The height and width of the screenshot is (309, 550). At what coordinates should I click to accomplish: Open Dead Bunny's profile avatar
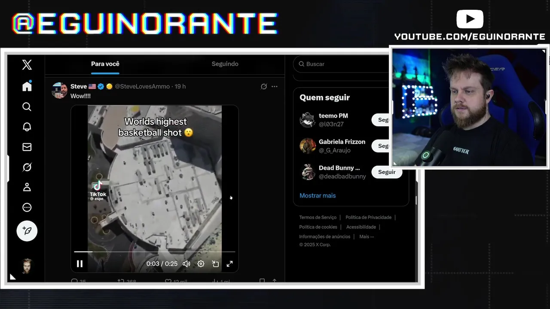point(308,172)
